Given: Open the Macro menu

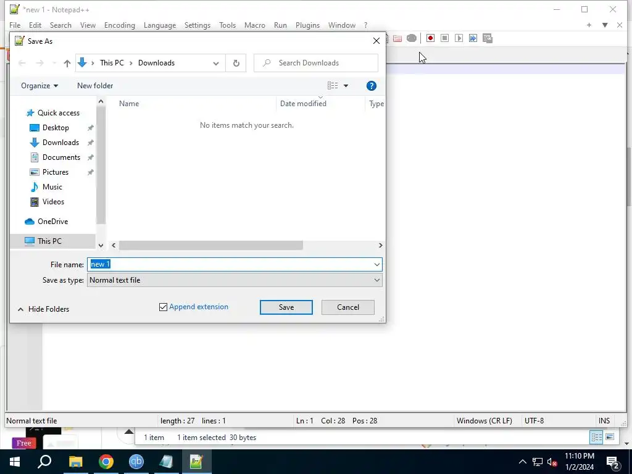Looking at the screenshot, I should tap(255, 25).
